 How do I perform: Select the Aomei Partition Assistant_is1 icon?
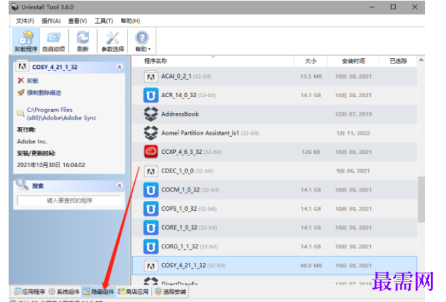[x=151, y=133]
